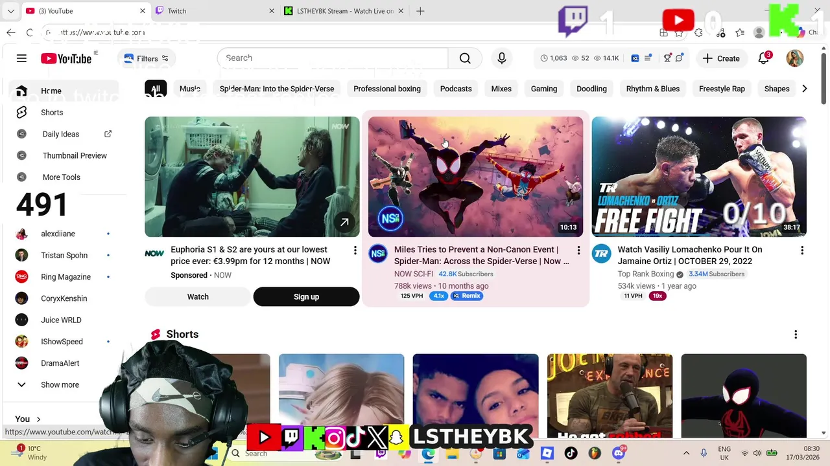Open the browser tab list dropdown
The height and width of the screenshot is (466, 830).
tap(11, 11)
